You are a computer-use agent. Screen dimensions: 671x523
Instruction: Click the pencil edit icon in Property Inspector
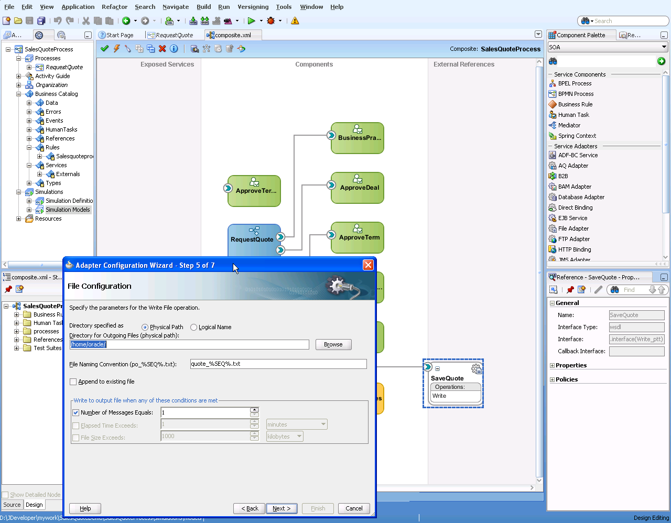[598, 290]
